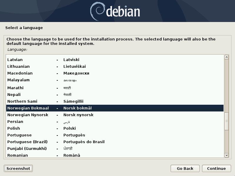Click the scrollbar up arrow

[x=226, y=57]
